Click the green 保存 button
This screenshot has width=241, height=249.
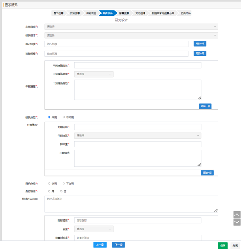[223, 246]
